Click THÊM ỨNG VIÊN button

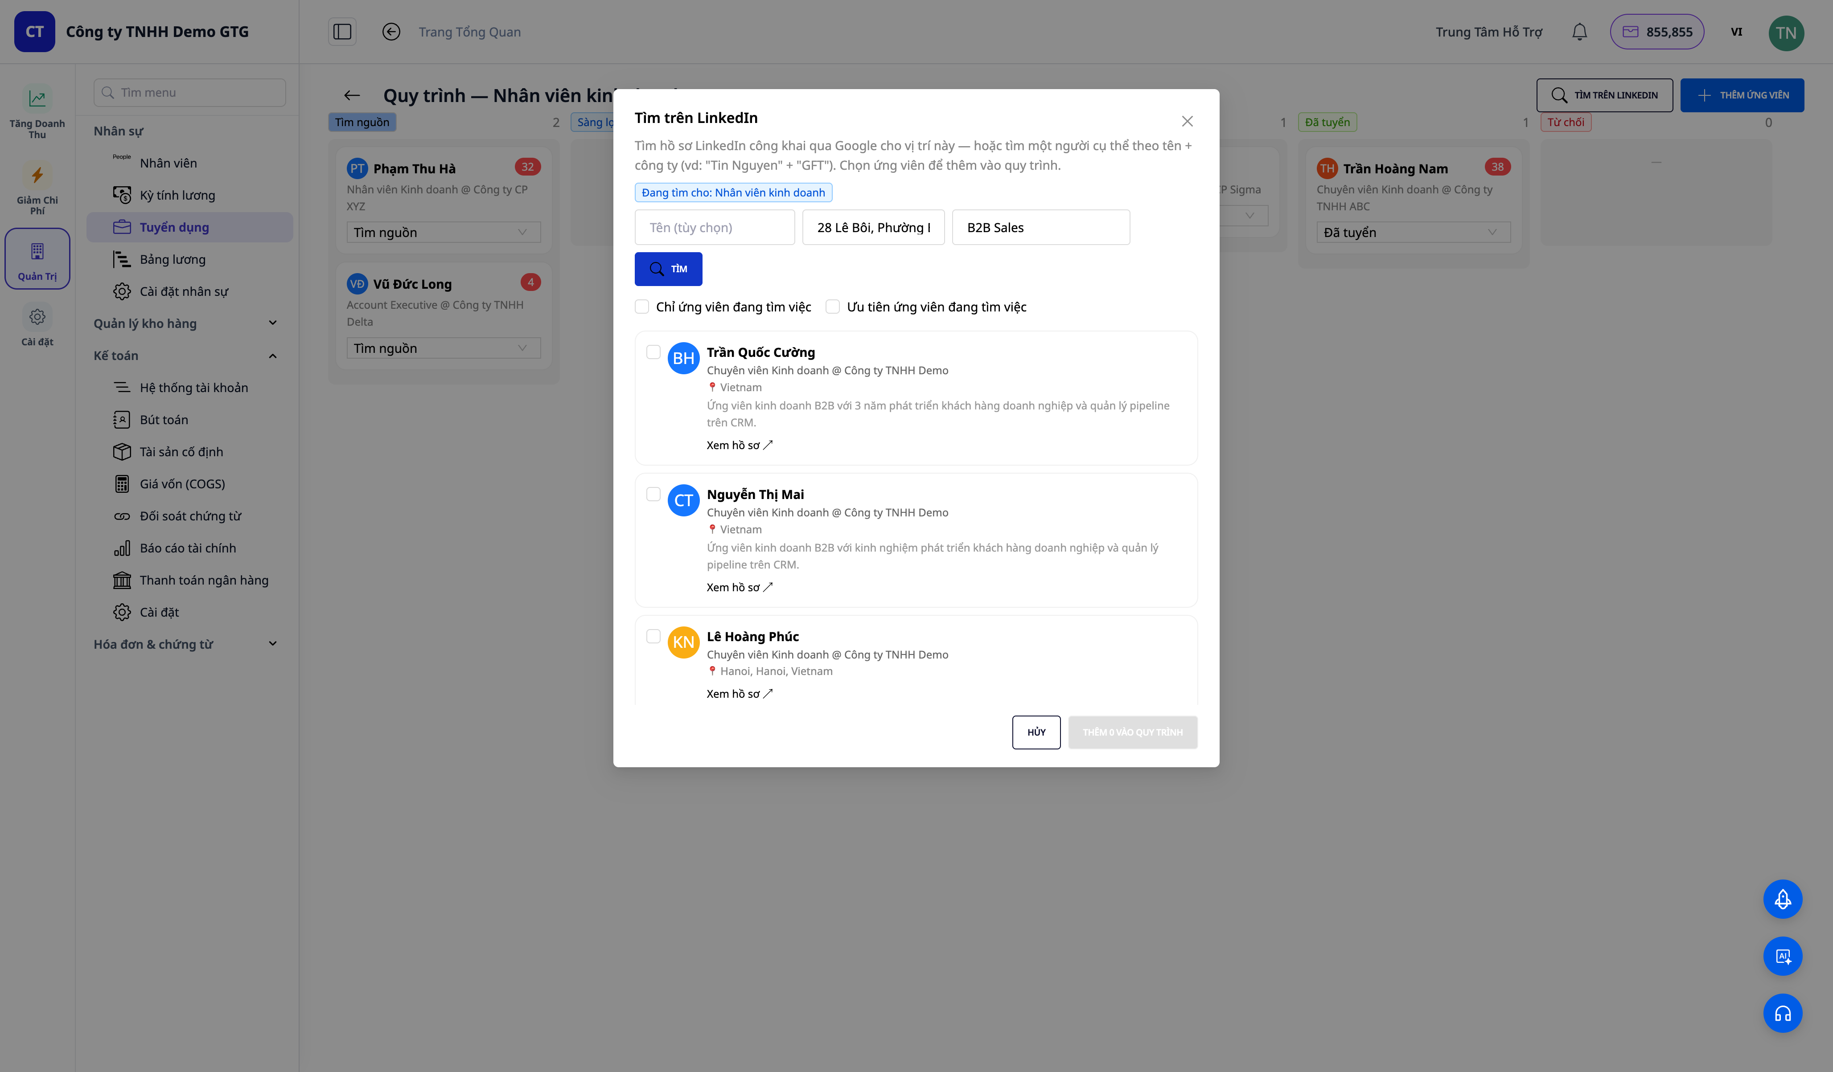pyautogui.click(x=1741, y=95)
